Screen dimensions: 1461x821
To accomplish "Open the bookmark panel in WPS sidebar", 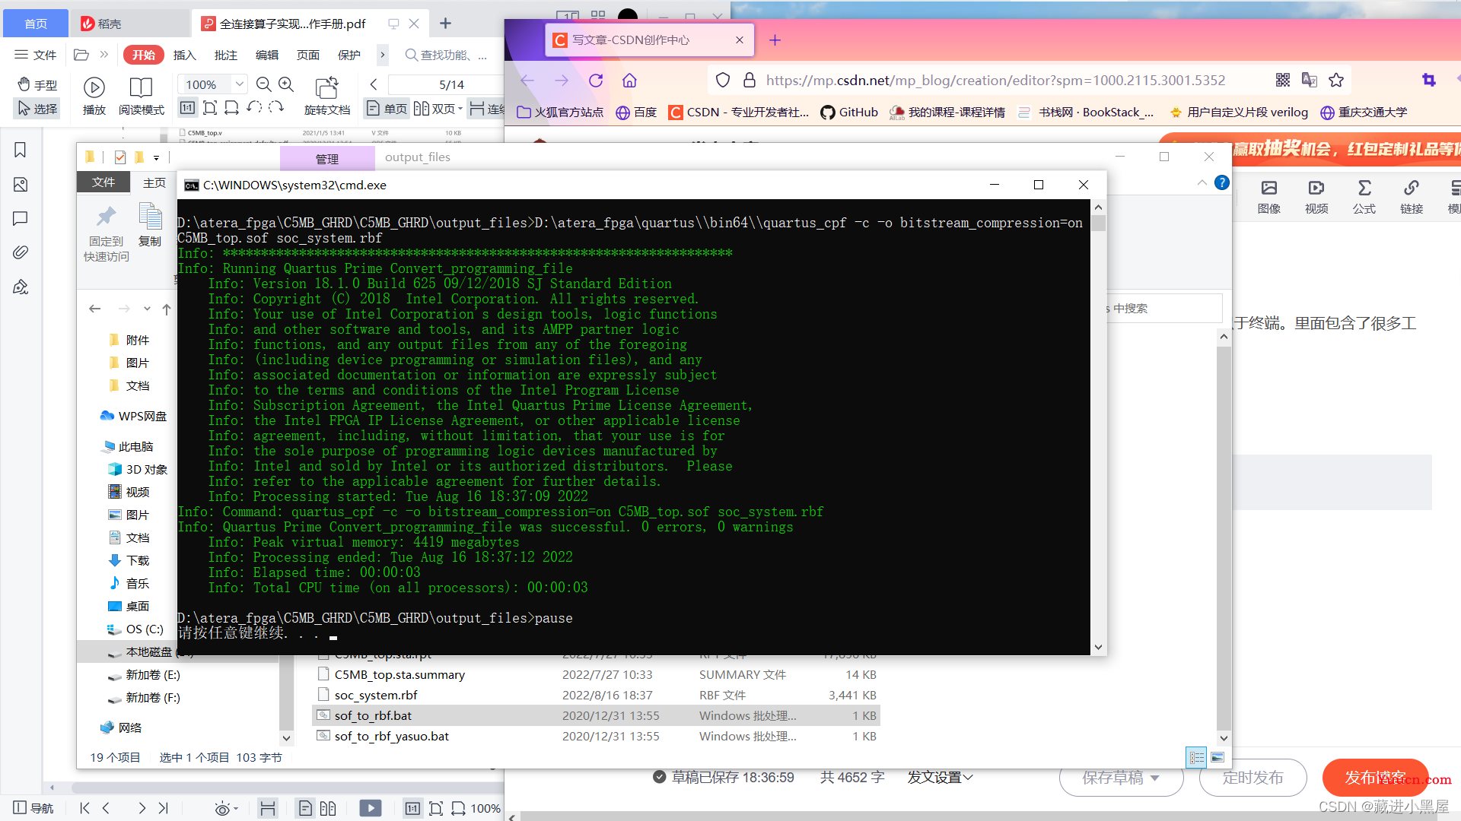I will point(21,150).
